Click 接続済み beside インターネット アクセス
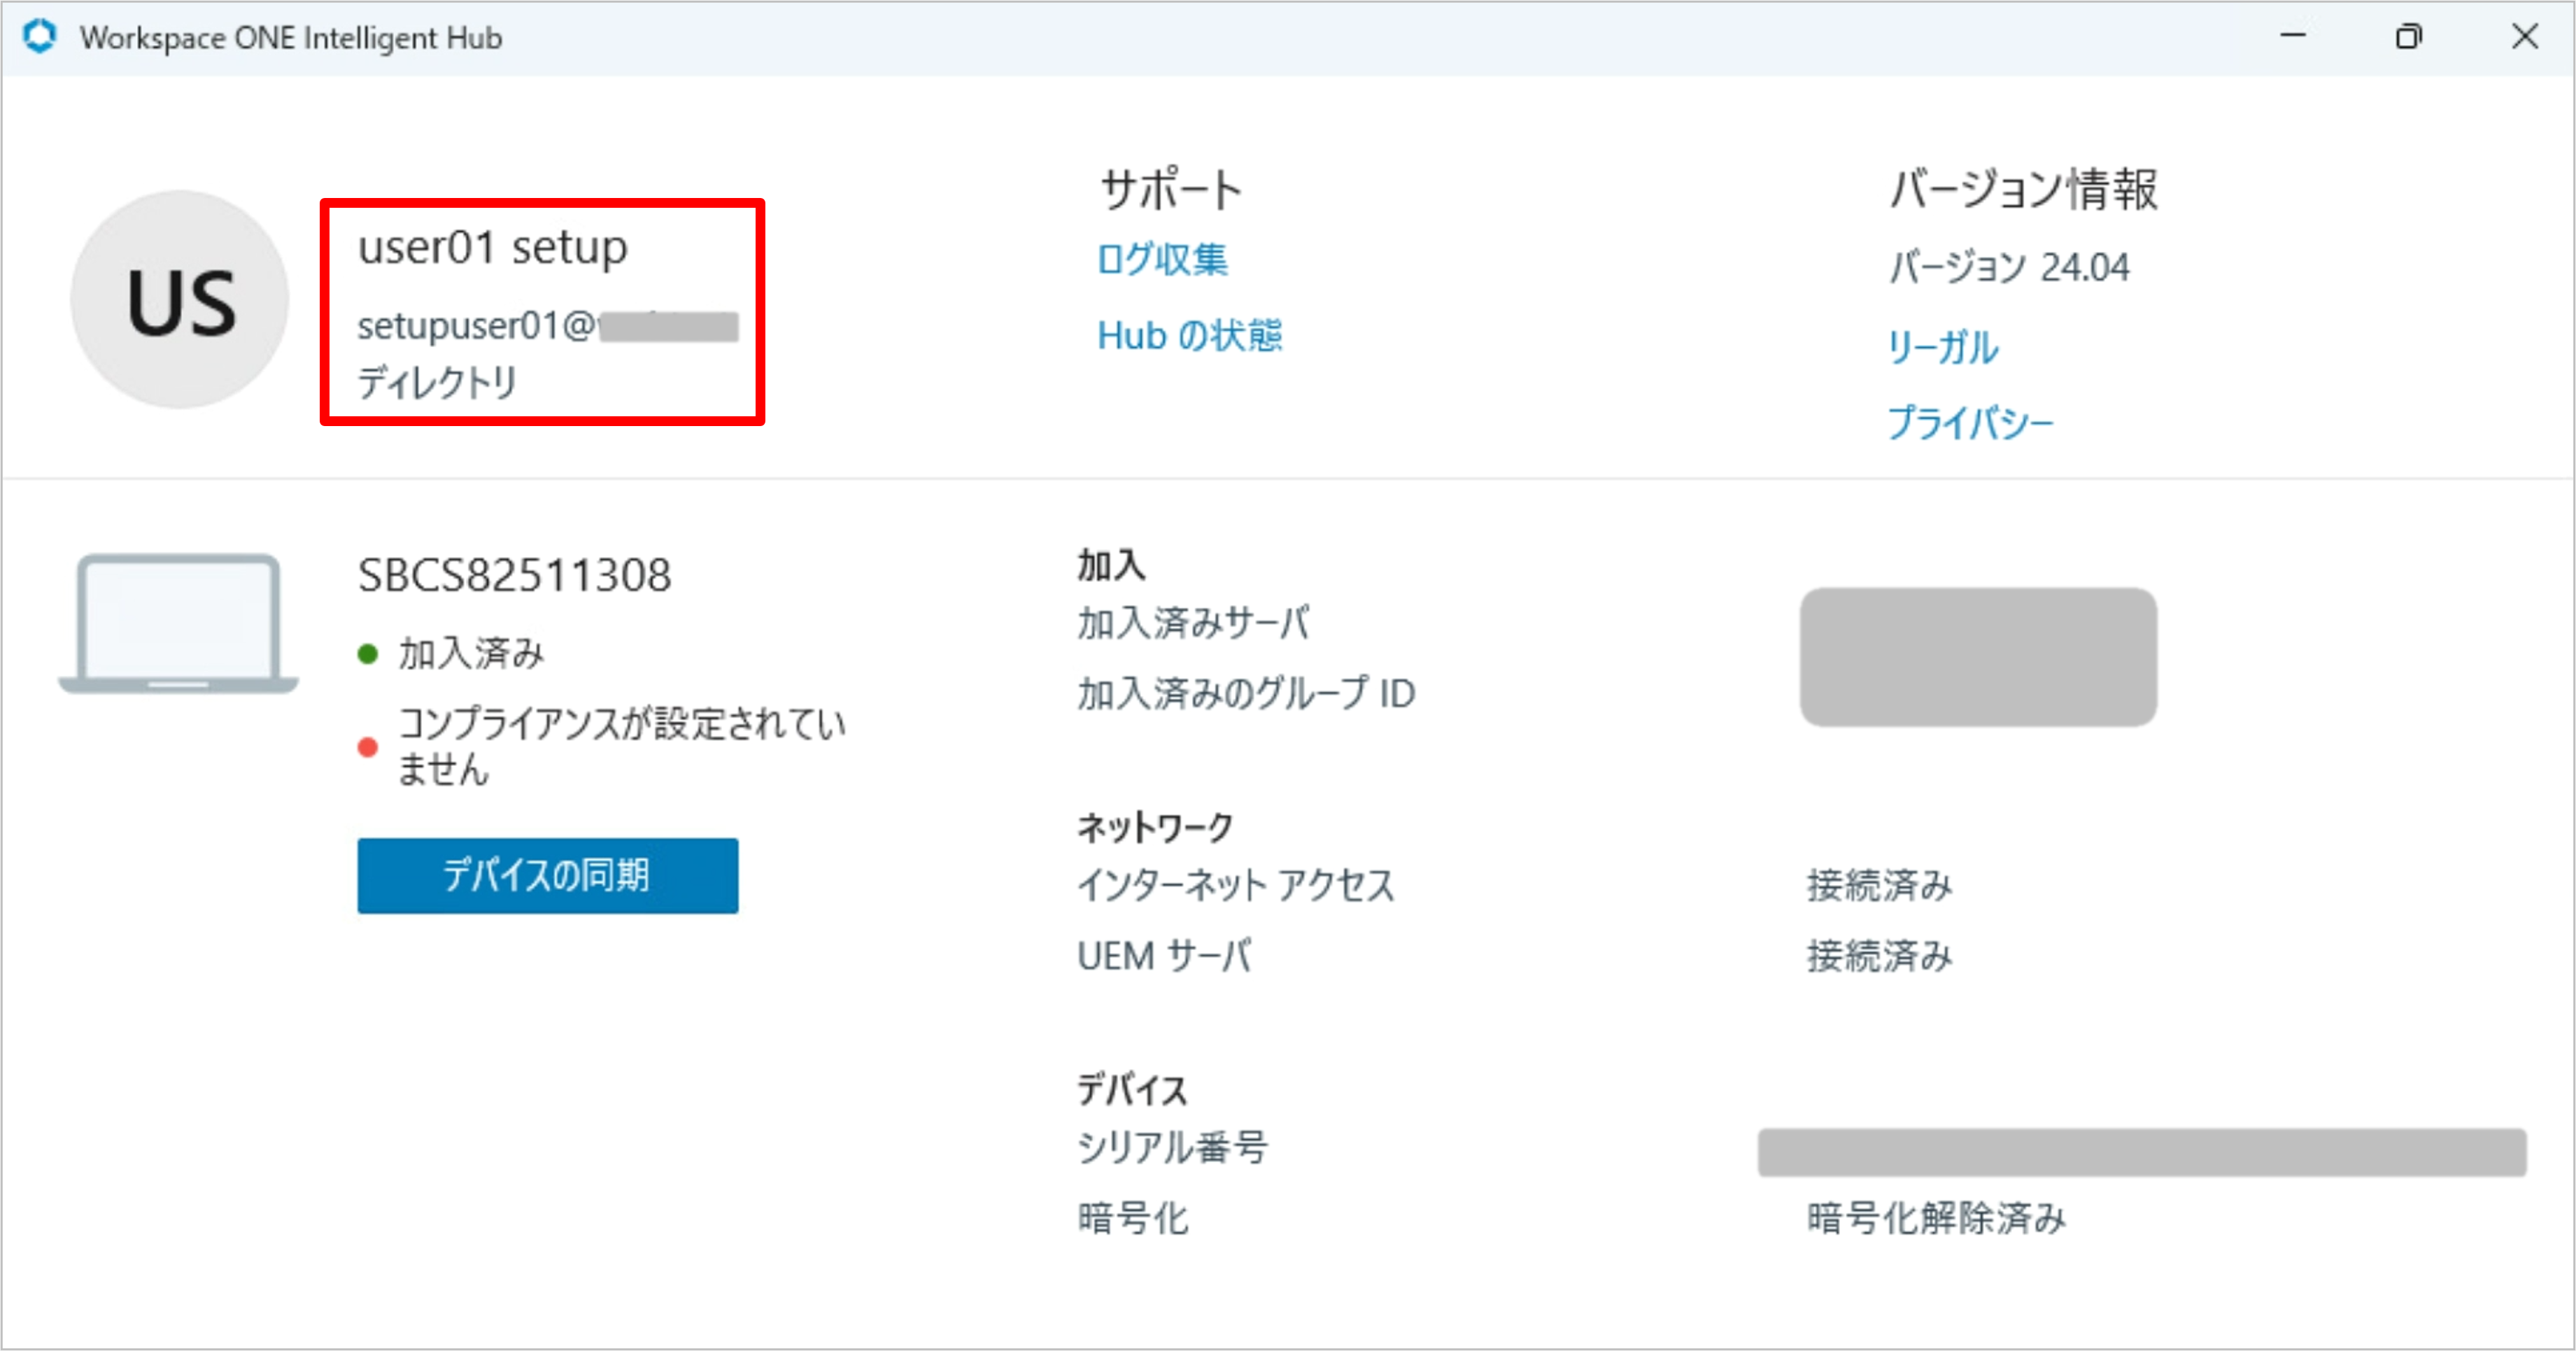The image size is (2576, 1351). [1879, 885]
